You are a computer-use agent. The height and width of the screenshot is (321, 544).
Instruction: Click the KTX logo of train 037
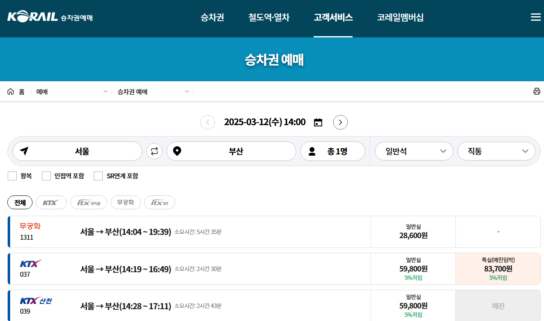31,264
